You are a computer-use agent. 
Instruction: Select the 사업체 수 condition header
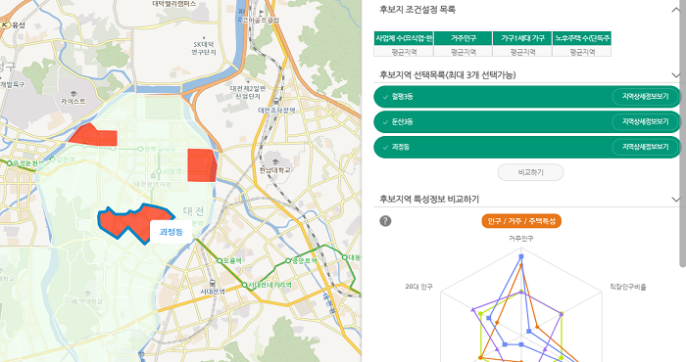pos(404,38)
